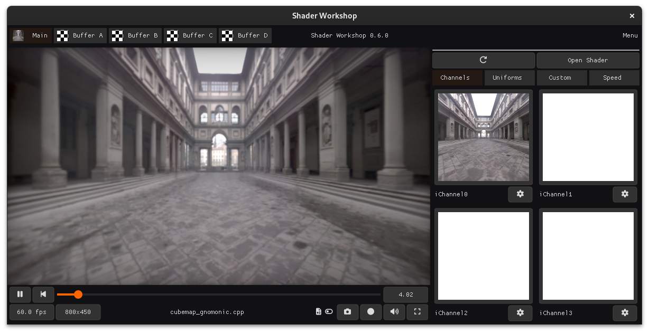This screenshot has width=649, height=333.
Task: Click the Shader Workshop 0.6.0 version label
Action: [349, 35]
